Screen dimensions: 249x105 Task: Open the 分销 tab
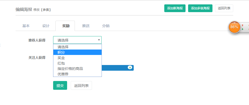pyautogui.click(x=106, y=26)
